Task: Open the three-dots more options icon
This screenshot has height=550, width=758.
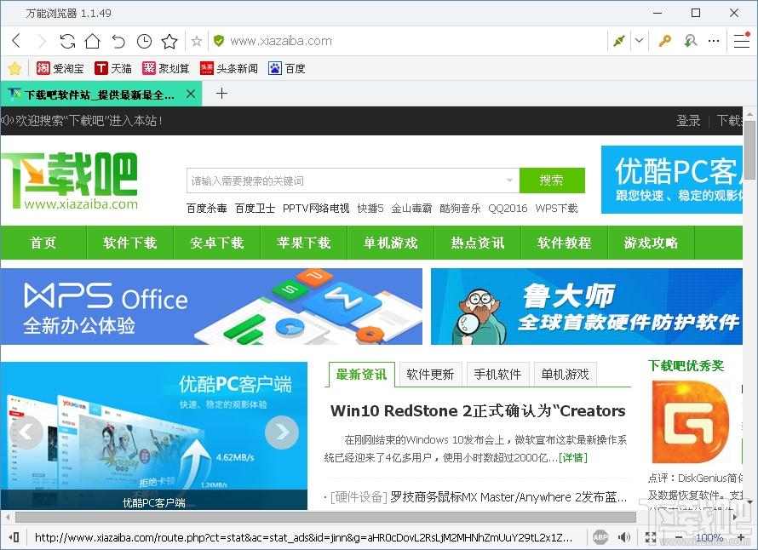Action: click(714, 41)
